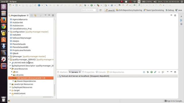Click the Debug bug icon in the toolbar
Screen dimensions: 184x103
(x=85, y=5)
